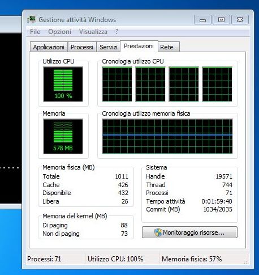
Task: Click the Thread value 744
Action: (227, 185)
